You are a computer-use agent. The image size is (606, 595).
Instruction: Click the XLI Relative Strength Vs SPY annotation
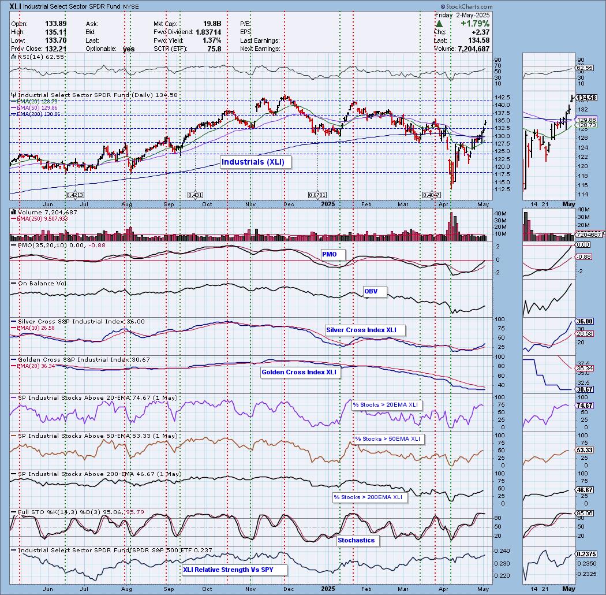point(234,570)
